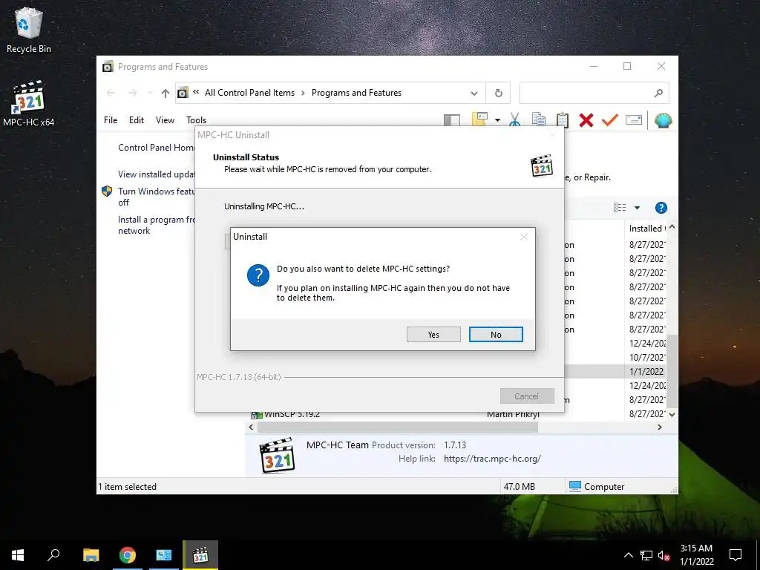This screenshot has height=570, width=760.
Task: Open the Windows Start menu
Action: tap(18, 555)
